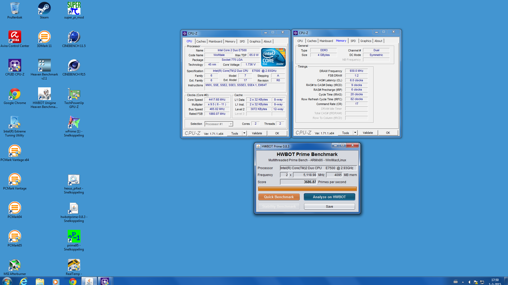
Task: Switch to the CPU-Z taskbar button
Action: (x=105, y=281)
